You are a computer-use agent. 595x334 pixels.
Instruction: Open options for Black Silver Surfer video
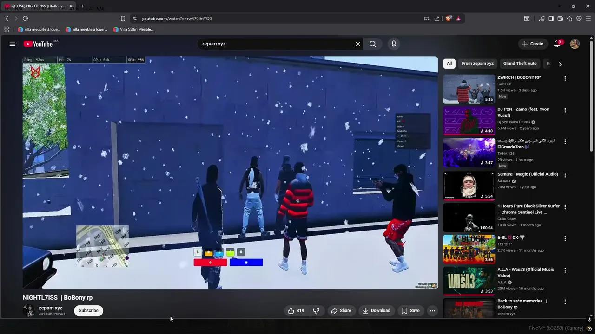point(565,206)
